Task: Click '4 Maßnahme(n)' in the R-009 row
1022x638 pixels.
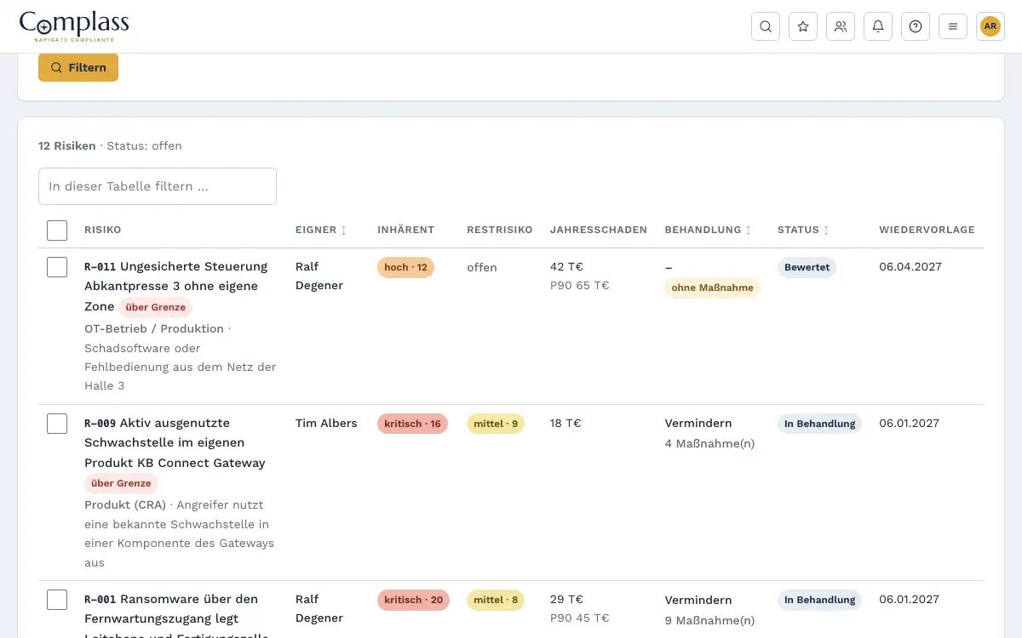Action: tap(709, 443)
